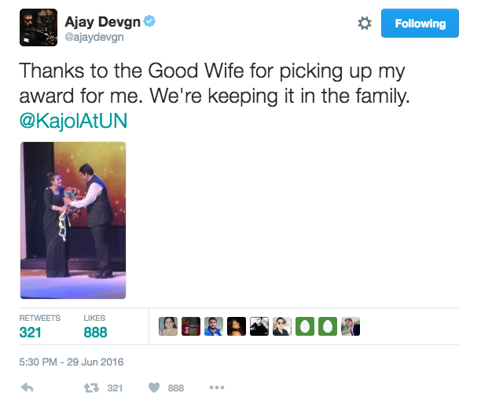481x415 pixels.
Task: Enlarge the attached stage photo
Action: tap(73, 220)
